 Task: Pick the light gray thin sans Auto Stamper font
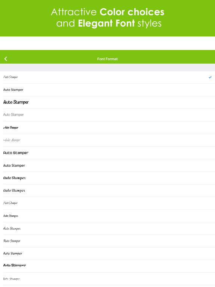tap(107, 115)
